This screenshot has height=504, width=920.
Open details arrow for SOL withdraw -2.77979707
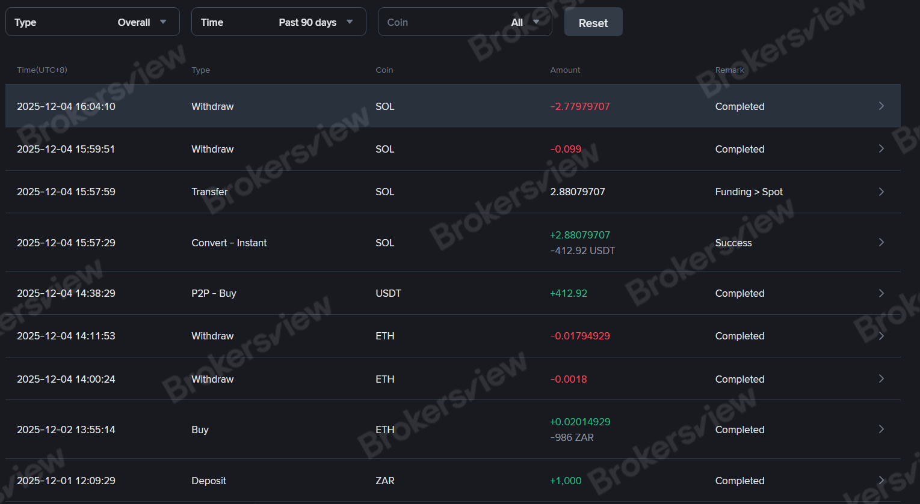[881, 106]
